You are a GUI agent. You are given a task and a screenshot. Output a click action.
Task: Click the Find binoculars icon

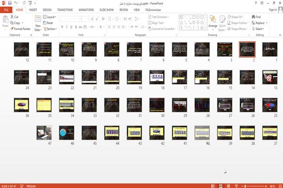tap(254, 17)
